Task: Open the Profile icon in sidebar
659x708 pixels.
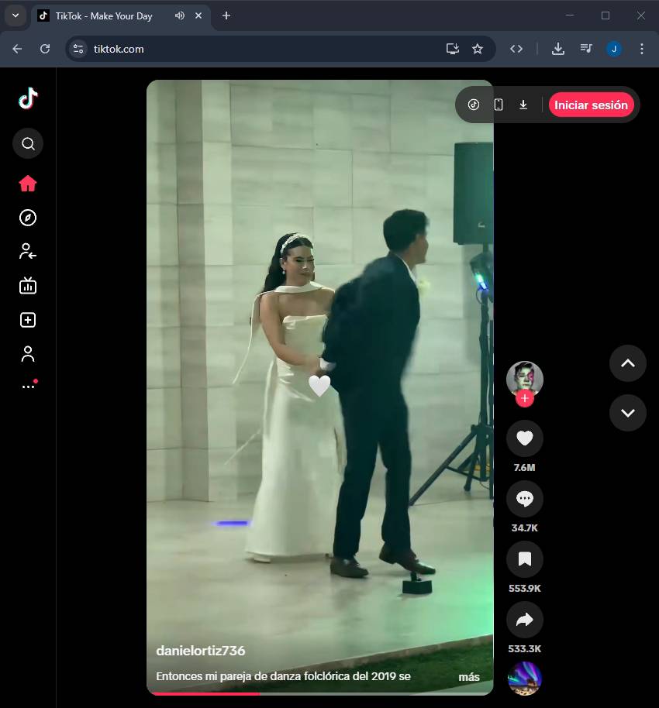Action: (28, 354)
